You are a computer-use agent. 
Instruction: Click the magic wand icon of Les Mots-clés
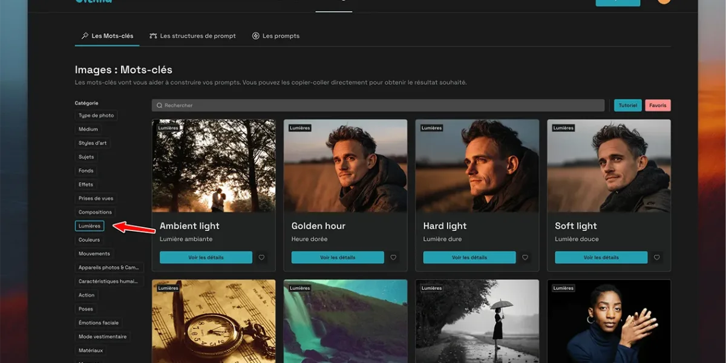click(85, 36)
